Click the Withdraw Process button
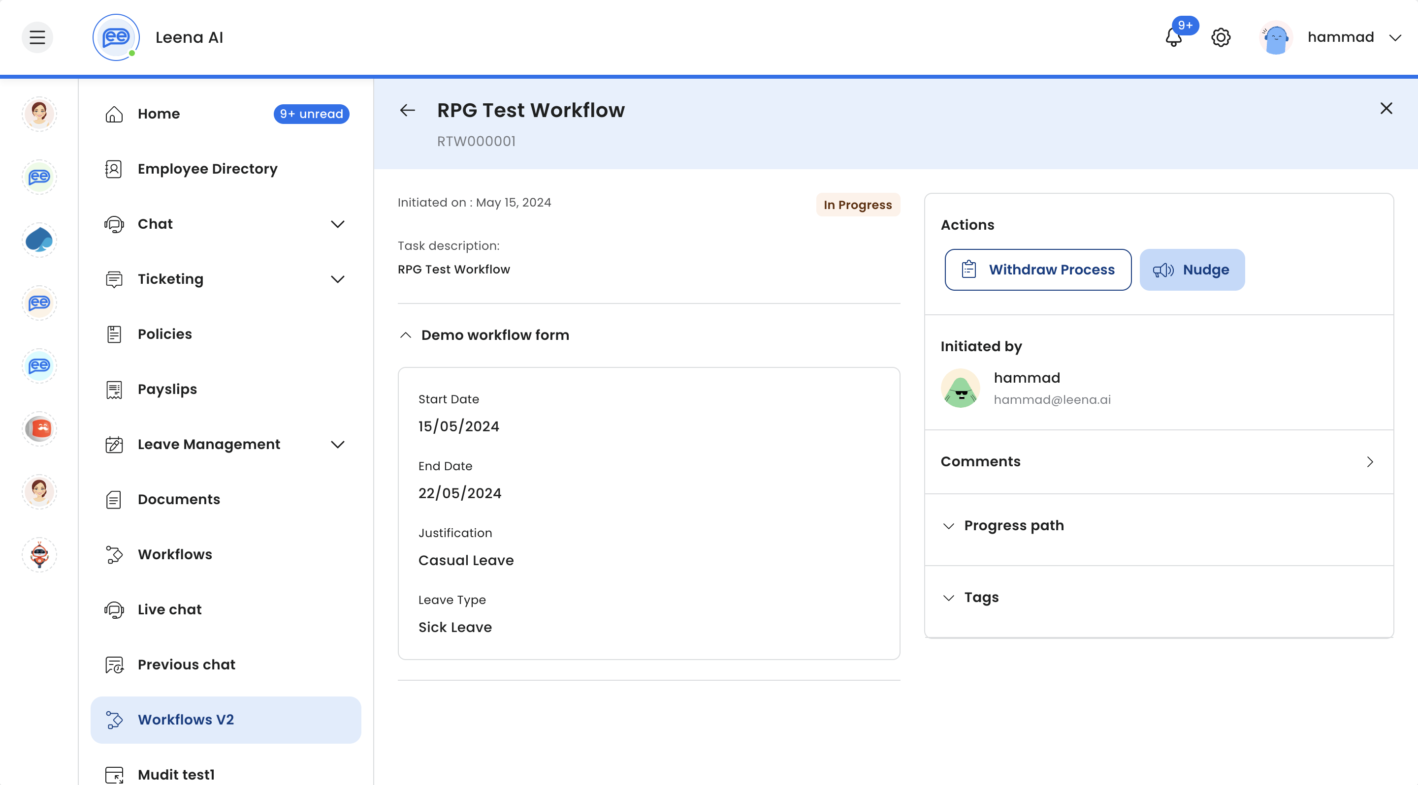The image size is (1418, 785). click(x=1037, y=270)
